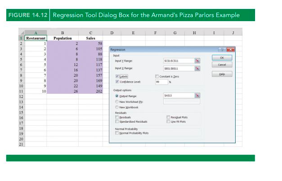282x181 pixels.
Task: Toggle the Labels checkbox
Action: (117, 76)
